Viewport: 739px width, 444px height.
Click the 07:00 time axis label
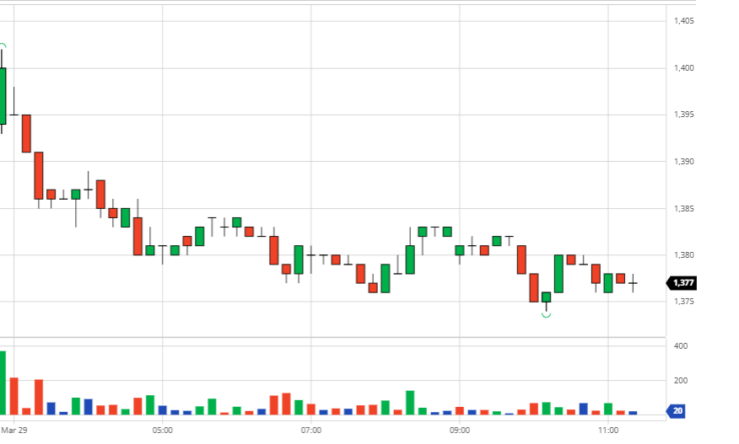click(x=311, y=430)
